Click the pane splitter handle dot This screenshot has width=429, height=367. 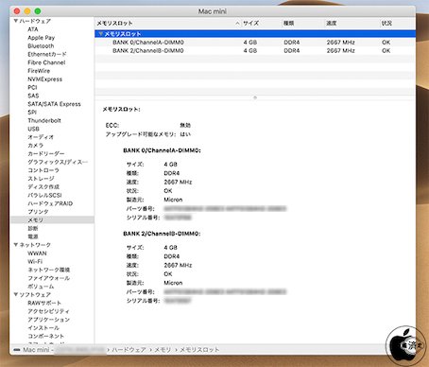(255, 97)
